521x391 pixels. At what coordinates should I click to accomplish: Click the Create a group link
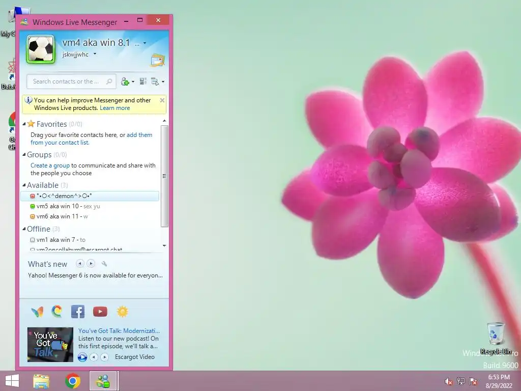point(50,165)
